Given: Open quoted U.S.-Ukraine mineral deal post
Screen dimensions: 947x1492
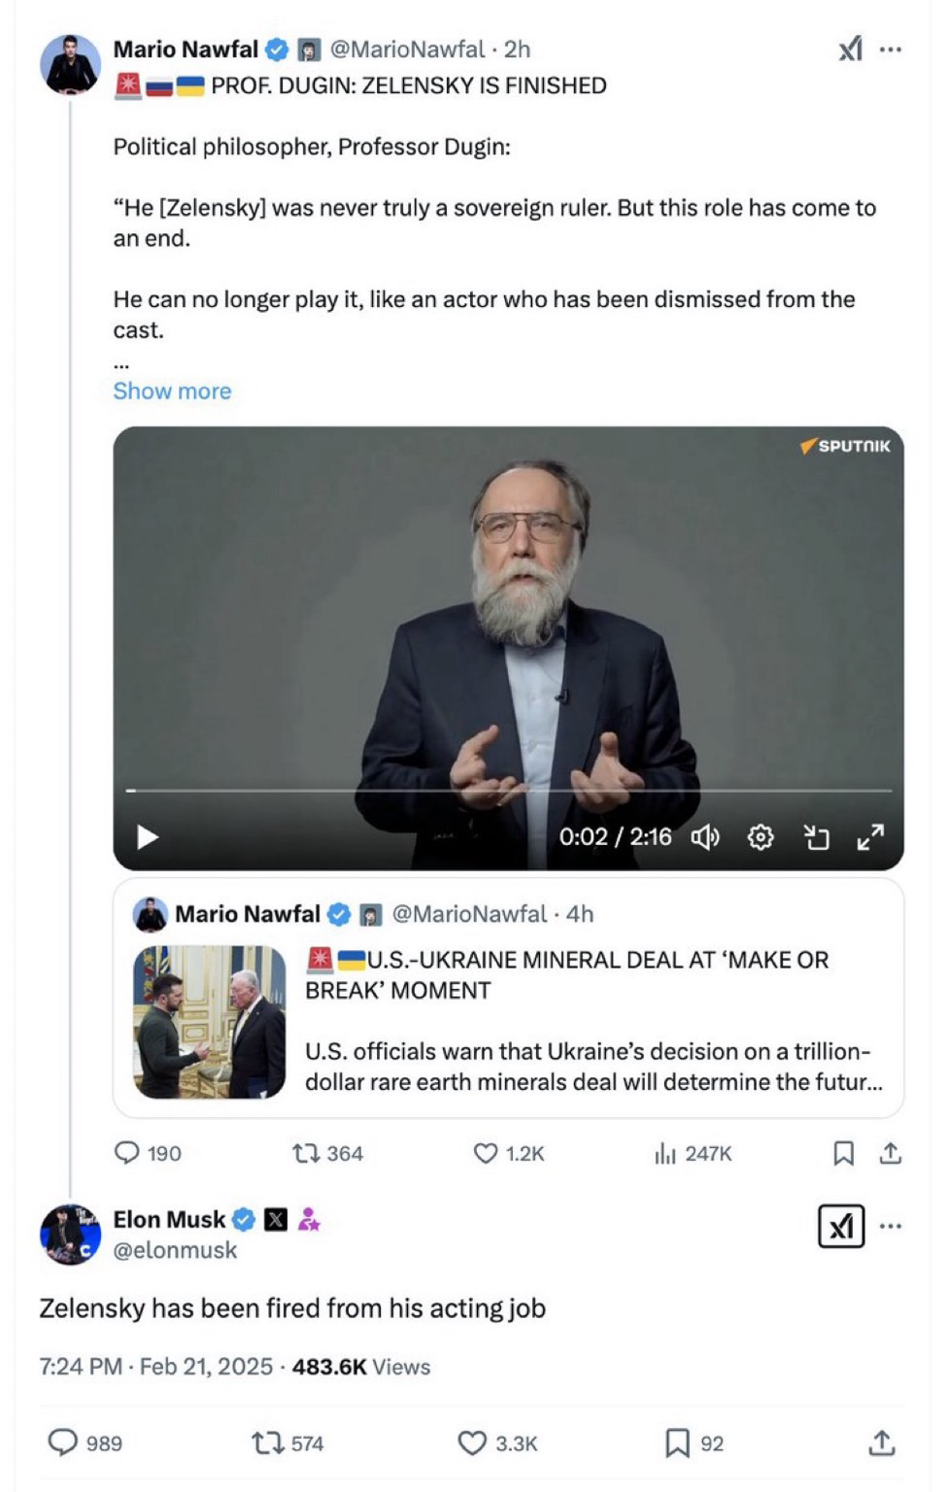Looking at the screenshot, I should 508,999.
